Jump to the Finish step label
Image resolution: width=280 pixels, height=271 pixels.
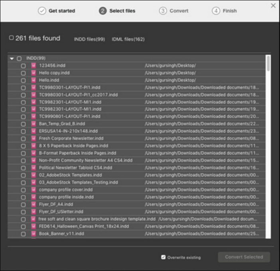click(x=230, y=11)
